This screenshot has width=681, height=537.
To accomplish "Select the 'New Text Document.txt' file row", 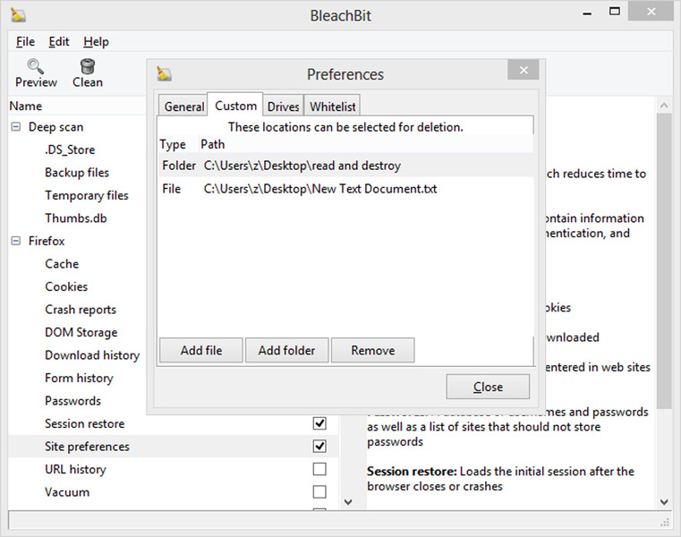I will (345, 189).
